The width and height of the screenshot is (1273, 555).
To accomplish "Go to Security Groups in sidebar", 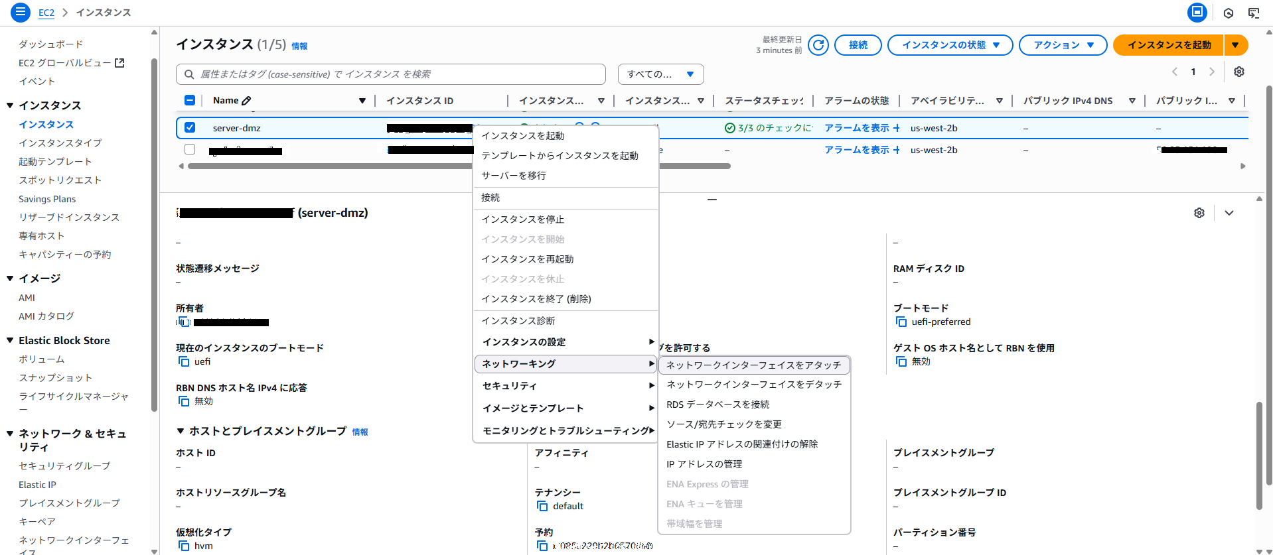I will point(64,466).
